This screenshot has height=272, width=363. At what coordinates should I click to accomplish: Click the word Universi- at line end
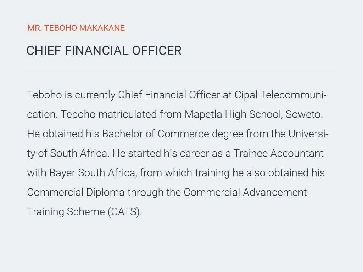pos(308,134)
